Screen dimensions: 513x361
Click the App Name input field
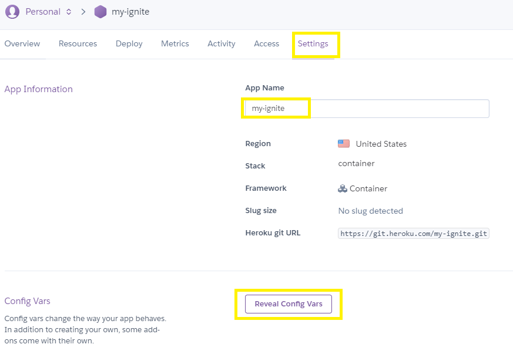coord(367,109)
